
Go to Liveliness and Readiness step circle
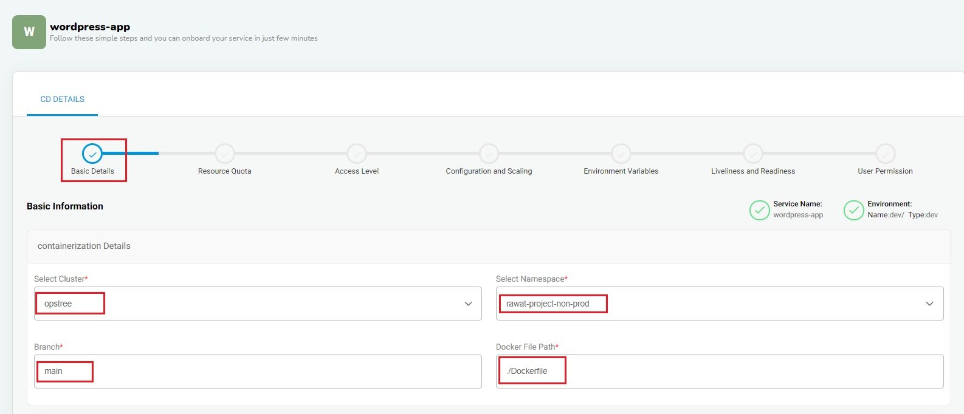tap(753, 154)
